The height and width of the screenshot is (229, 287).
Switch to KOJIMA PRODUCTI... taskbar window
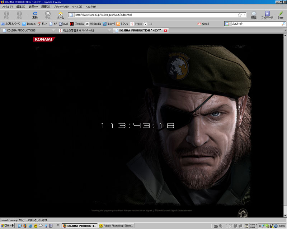coord(80,226)
